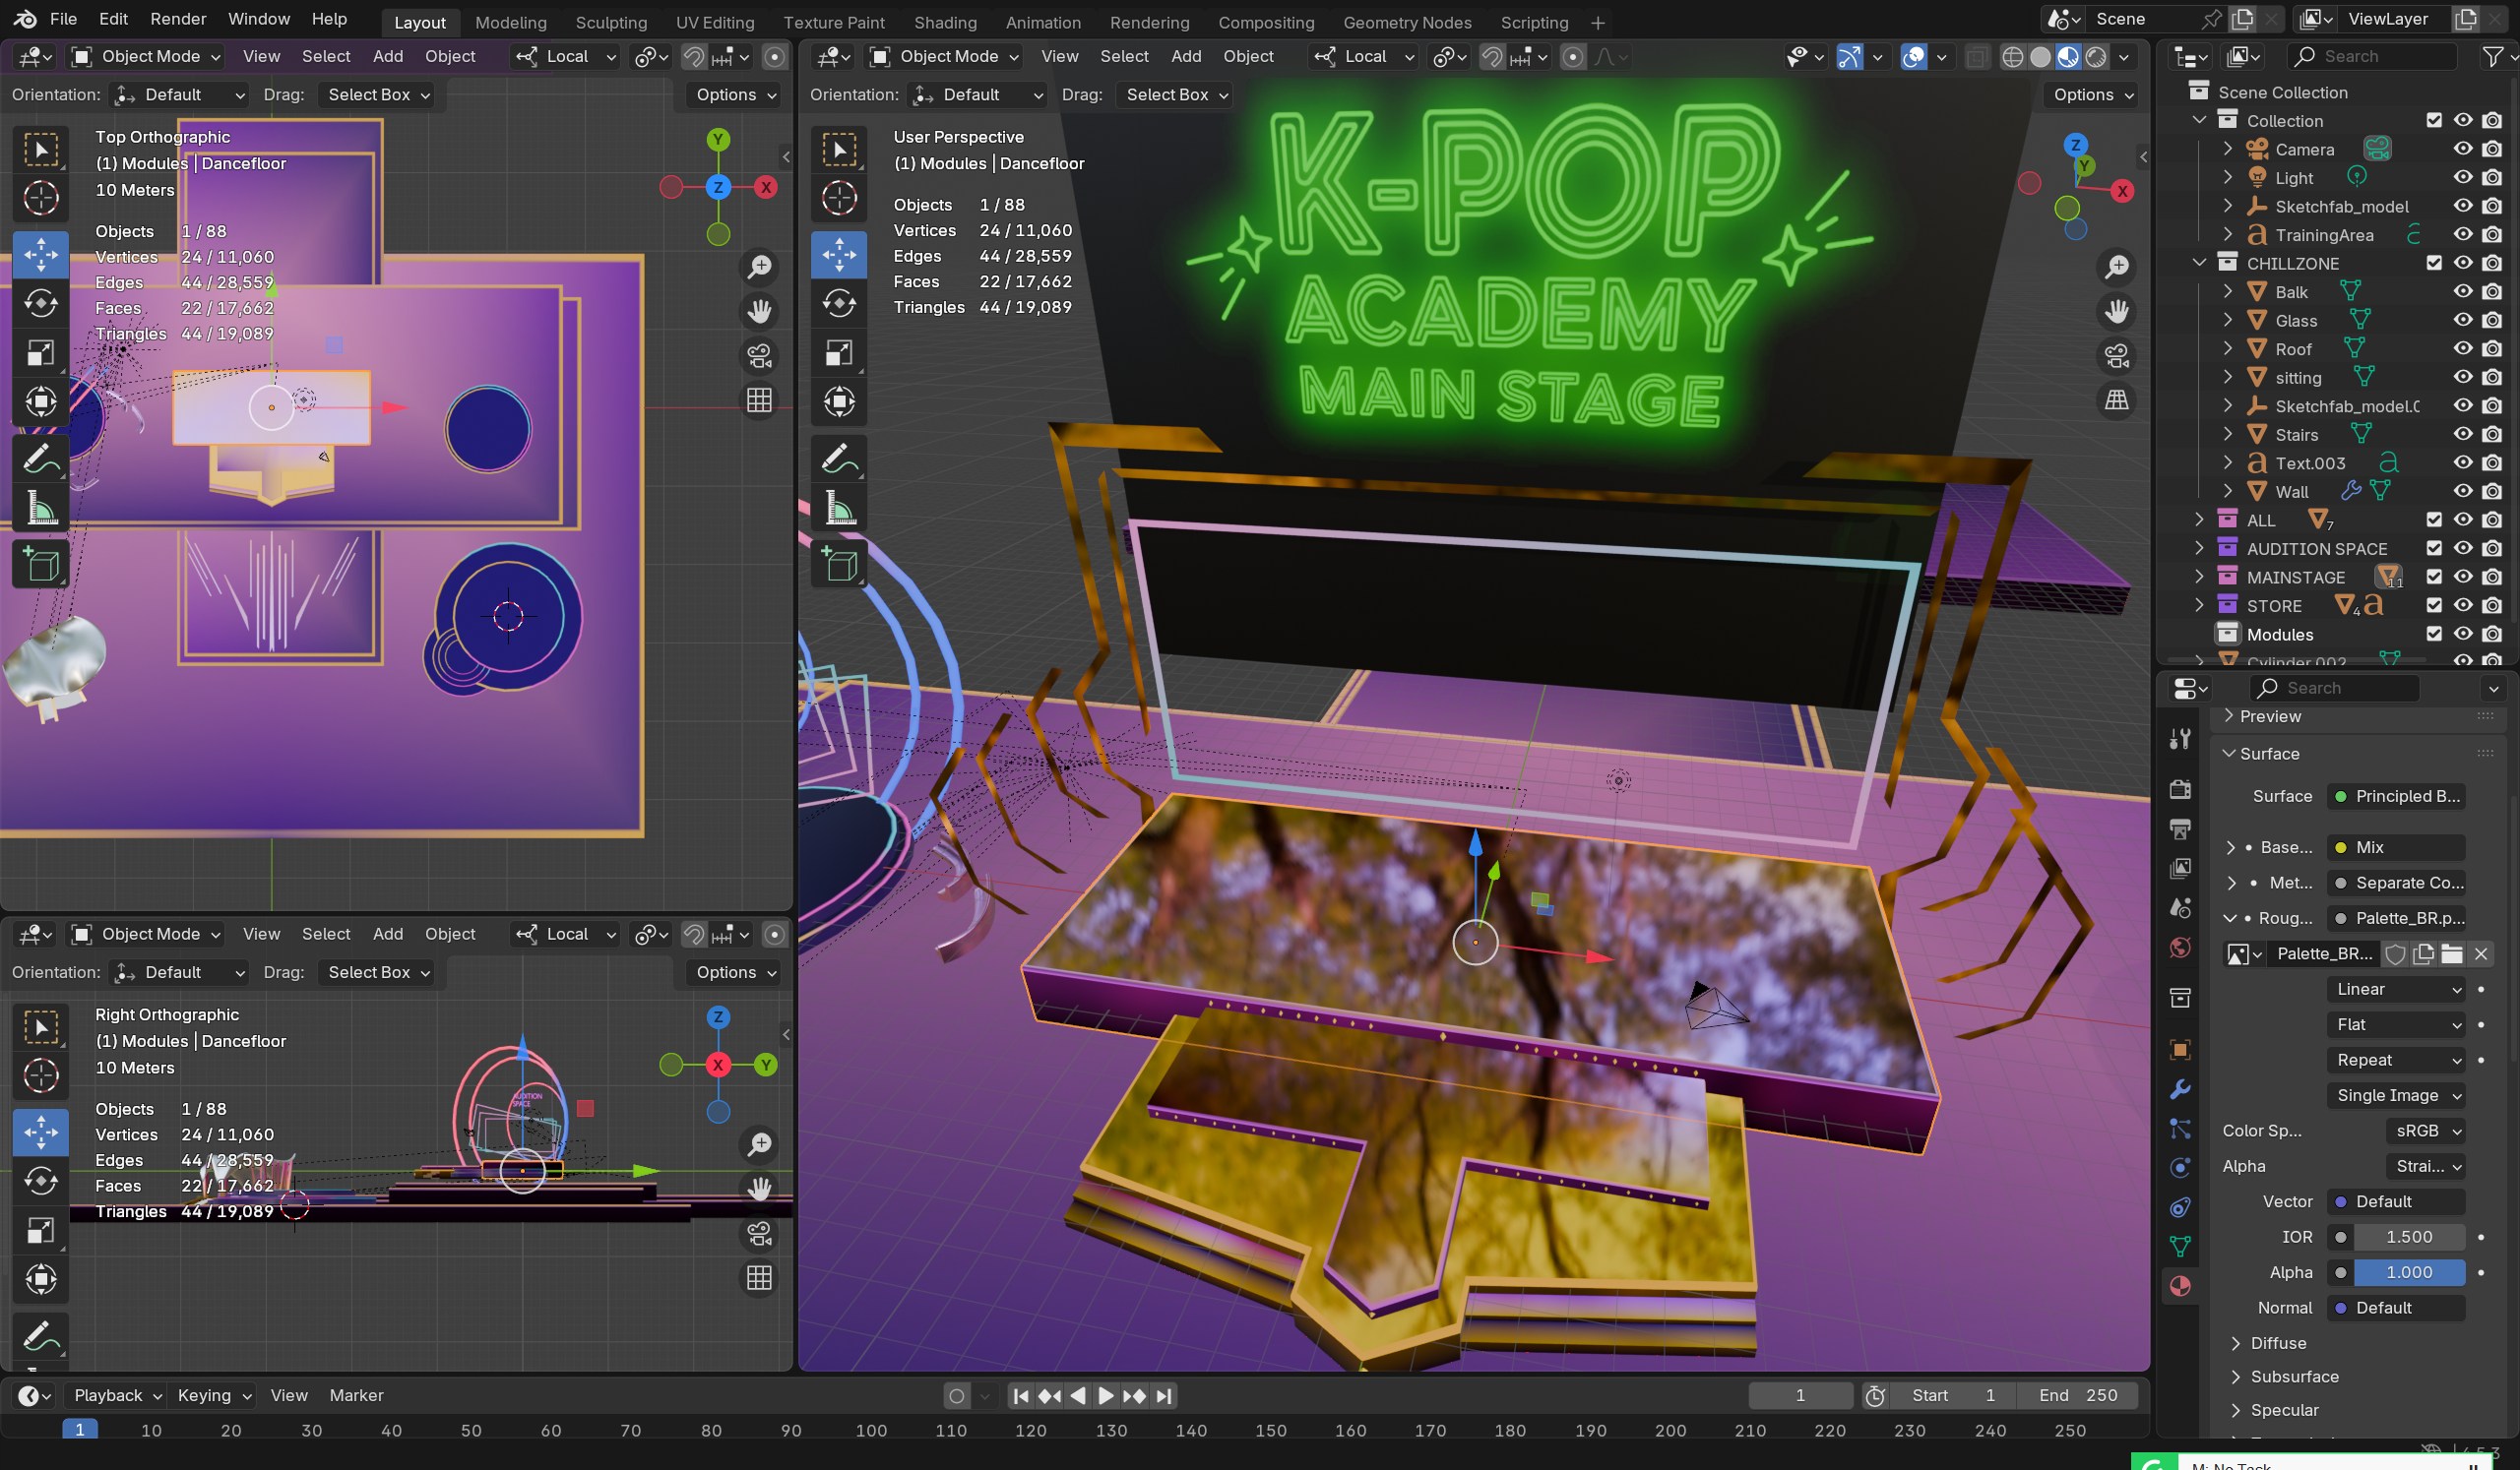
Task: Select the Rotate tool in main viewport
Action: point(838,303)
